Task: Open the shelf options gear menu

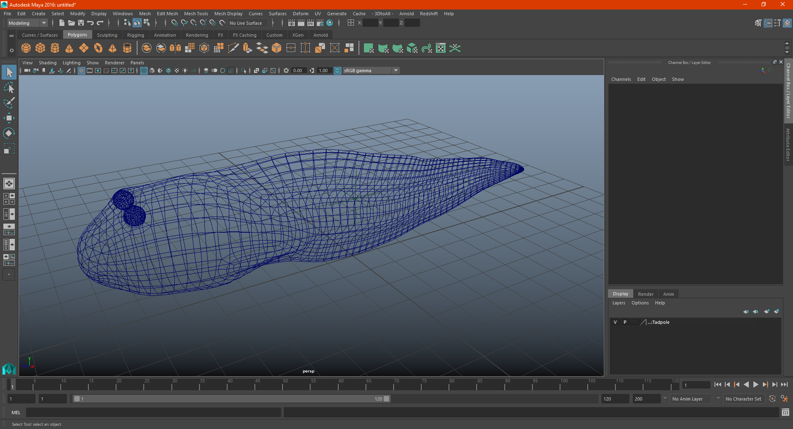Action: point(12,50)
